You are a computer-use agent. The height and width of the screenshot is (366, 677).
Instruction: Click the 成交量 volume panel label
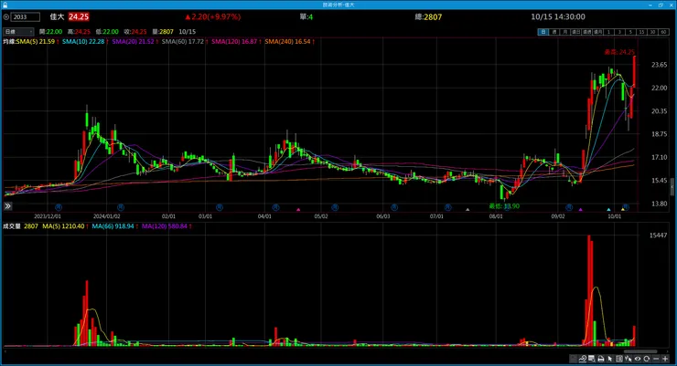point(12,226)
